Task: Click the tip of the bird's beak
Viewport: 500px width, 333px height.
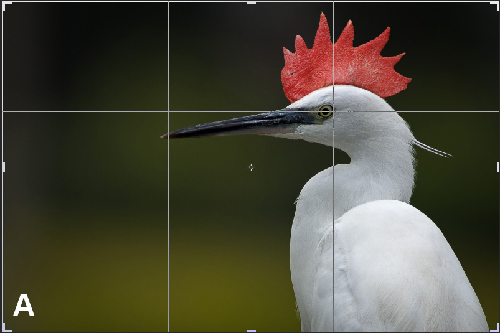Action: [x=164, y=135]
